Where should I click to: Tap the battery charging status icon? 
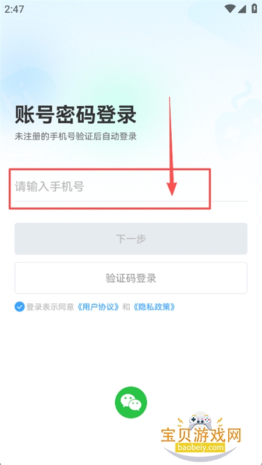coord(254,8)
